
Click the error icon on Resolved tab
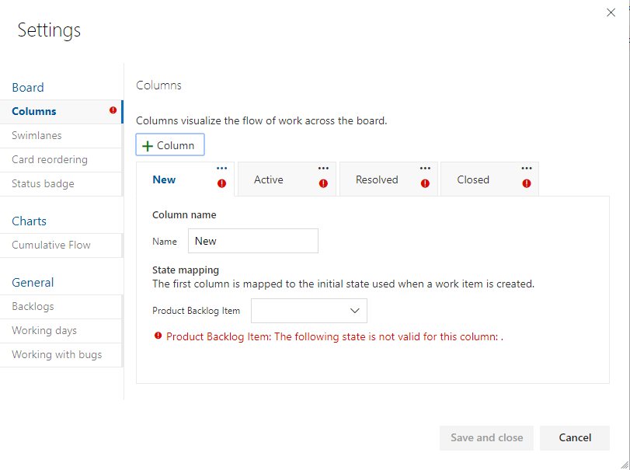(425, 184)
